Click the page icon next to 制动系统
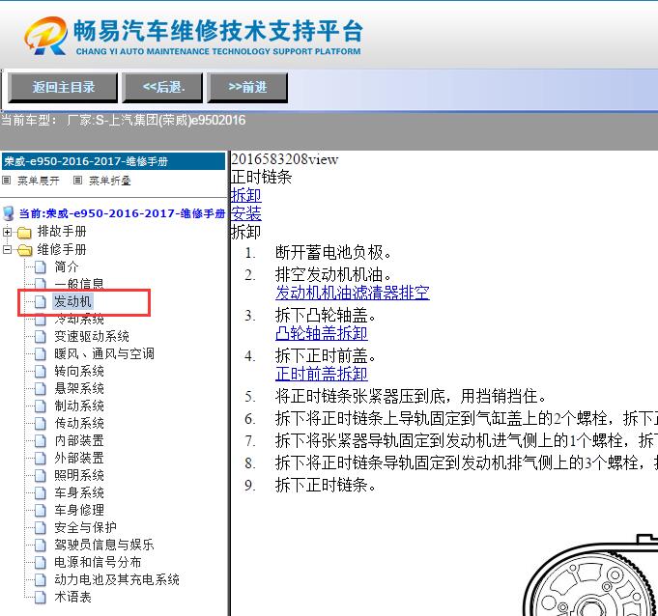The image size is (658, 616). click(x=41, y=406)
